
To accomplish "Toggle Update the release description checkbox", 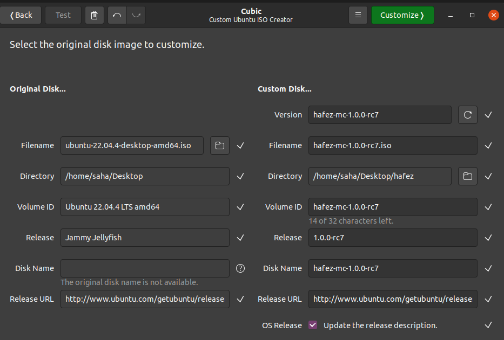I will pyautogui.click(x=313, y=325).
